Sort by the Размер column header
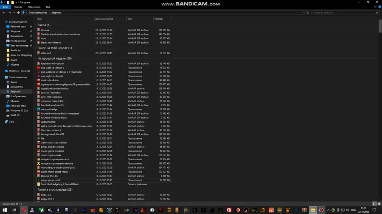The width and height of the screenshot is (382, 214). tap(162, 19)
